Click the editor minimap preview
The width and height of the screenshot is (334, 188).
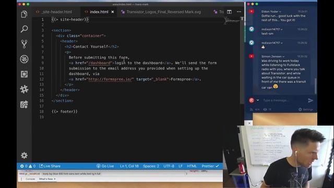click(232, 21)
